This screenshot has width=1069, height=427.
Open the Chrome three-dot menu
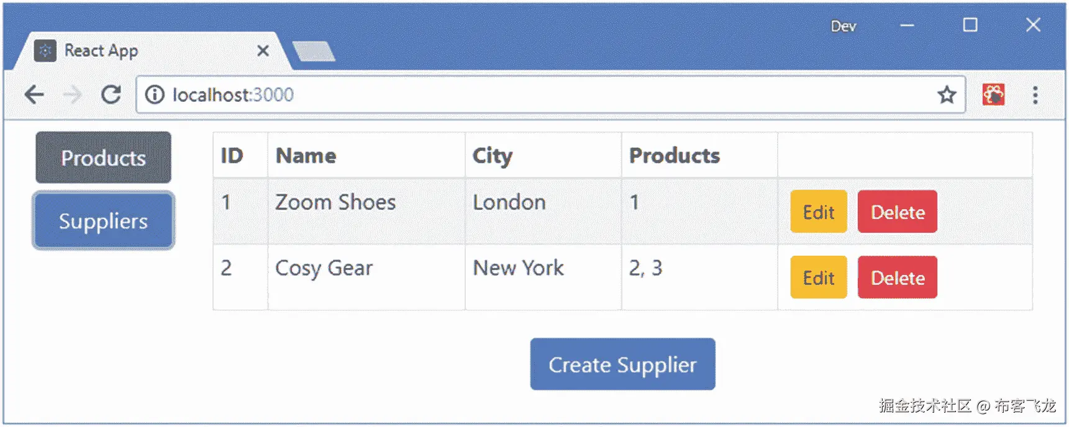point(1035,95)
